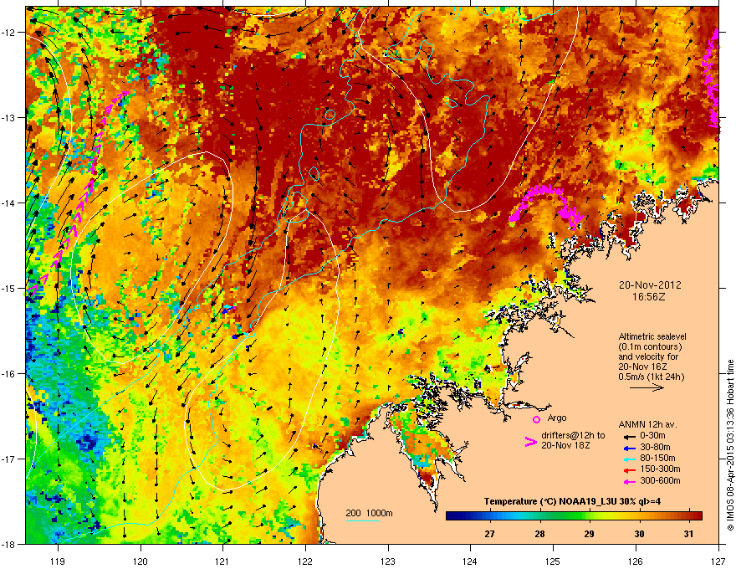Click the time label 16:56Z
The width and height of the screenshot is (736, 569).
[x=649, y=297]
